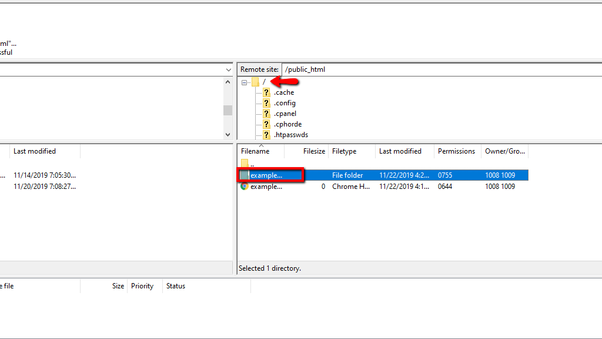Click owner "1008 1009" in the 0644 row
602x339 pixels.
pos(500,187)
